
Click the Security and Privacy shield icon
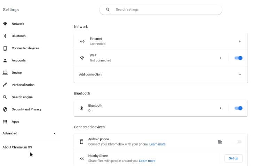(5, 109)
